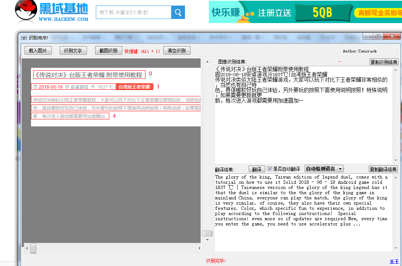Click inside the translation result text area
This screenshot has height=266, width=402.
(304, 212)
